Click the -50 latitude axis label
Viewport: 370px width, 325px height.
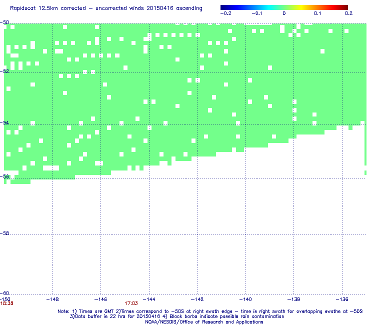click(4, 22)
